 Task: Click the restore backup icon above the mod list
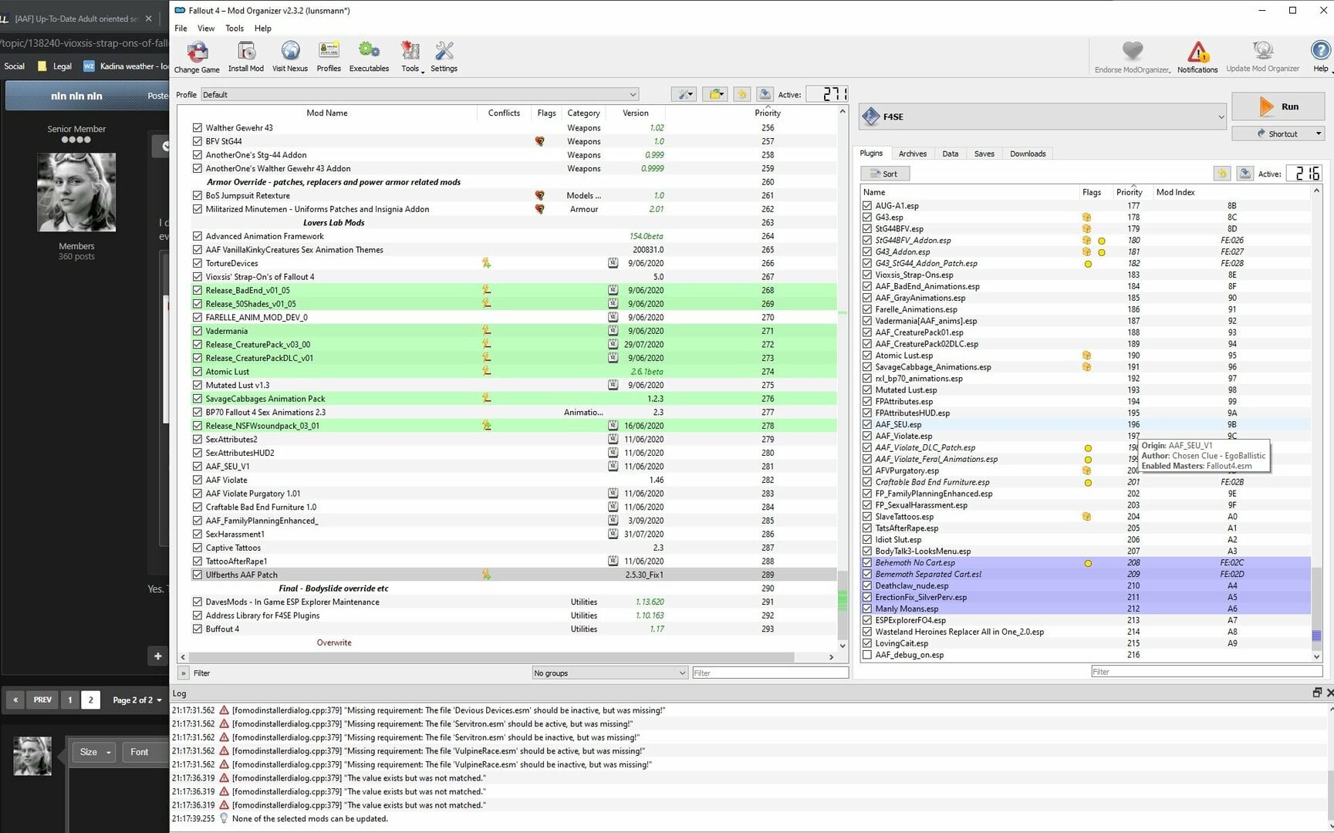click(x=742, y=94)
